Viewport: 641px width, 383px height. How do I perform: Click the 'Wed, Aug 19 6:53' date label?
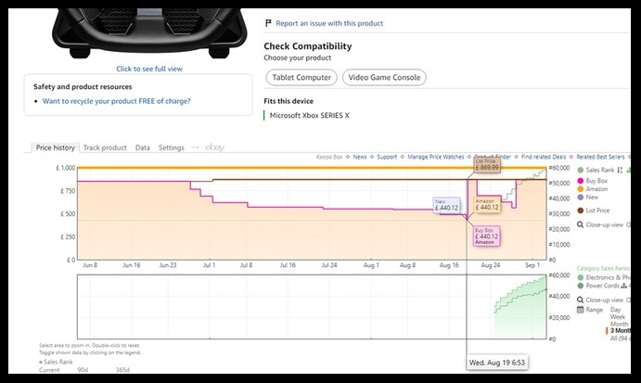pos(496,363)
